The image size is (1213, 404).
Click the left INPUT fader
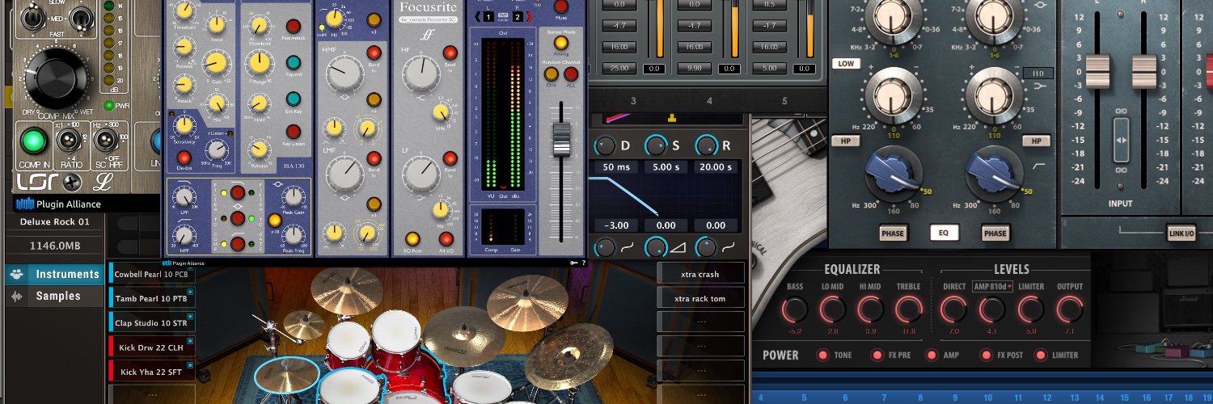pyautogui.click(x=1097, y=72)
